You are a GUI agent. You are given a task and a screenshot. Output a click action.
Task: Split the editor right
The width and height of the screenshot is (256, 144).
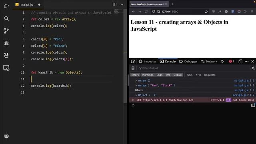pos(115,4)
